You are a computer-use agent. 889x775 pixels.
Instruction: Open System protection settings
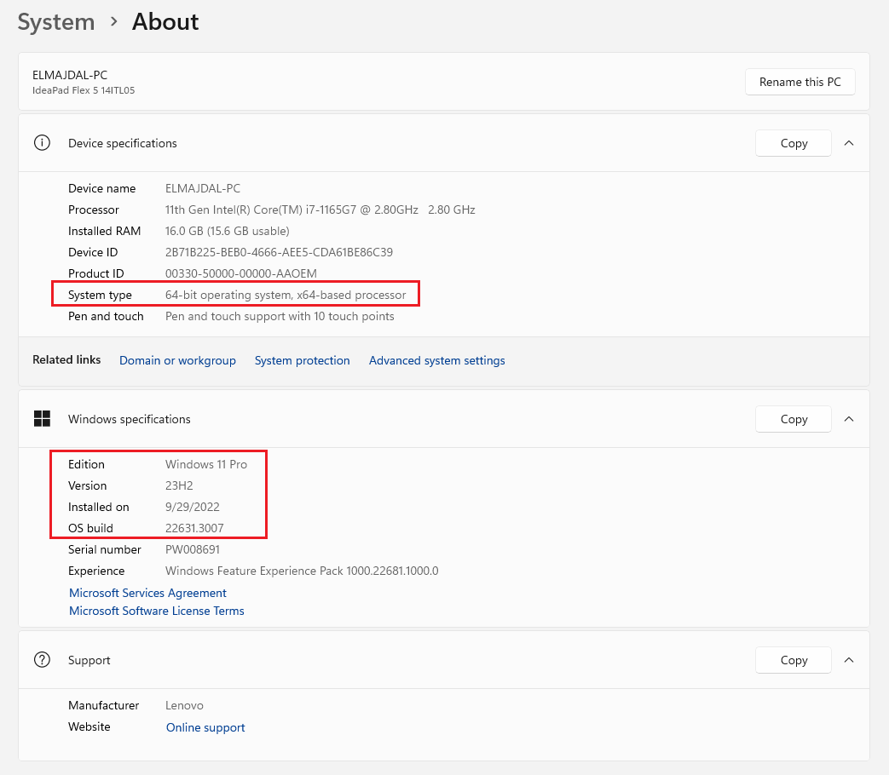click(x=302, y=360)
